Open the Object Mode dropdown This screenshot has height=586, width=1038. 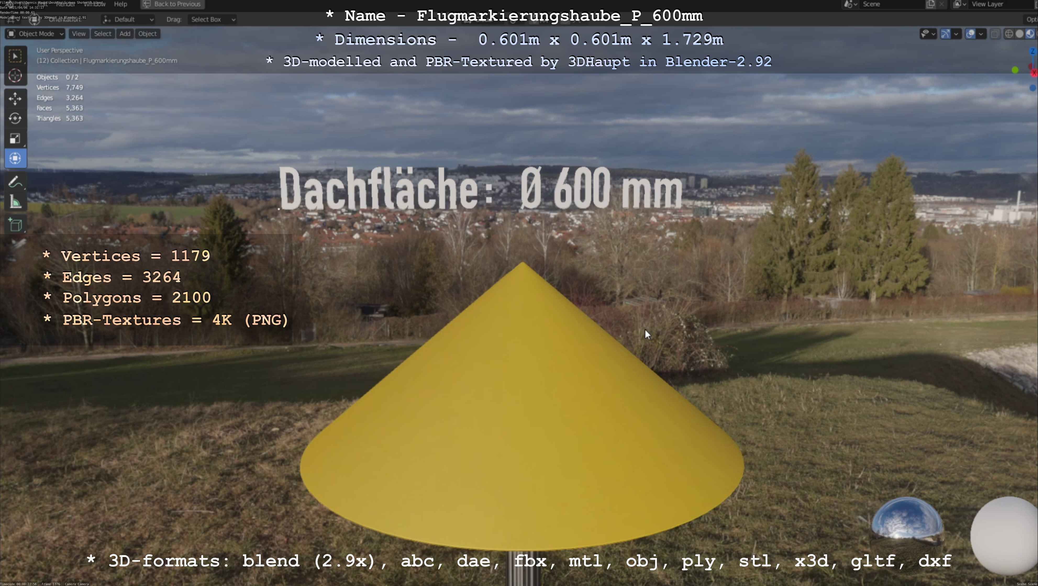point(35,34)
